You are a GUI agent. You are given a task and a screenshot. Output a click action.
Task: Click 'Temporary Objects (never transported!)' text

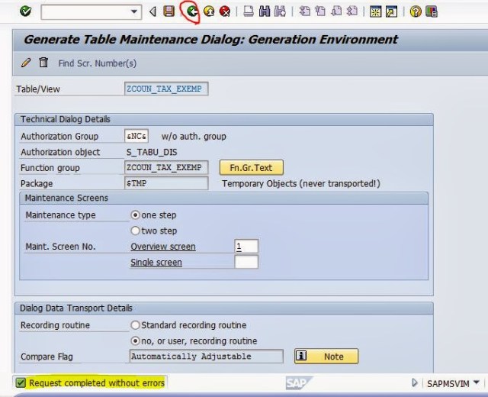click(301, 183)
